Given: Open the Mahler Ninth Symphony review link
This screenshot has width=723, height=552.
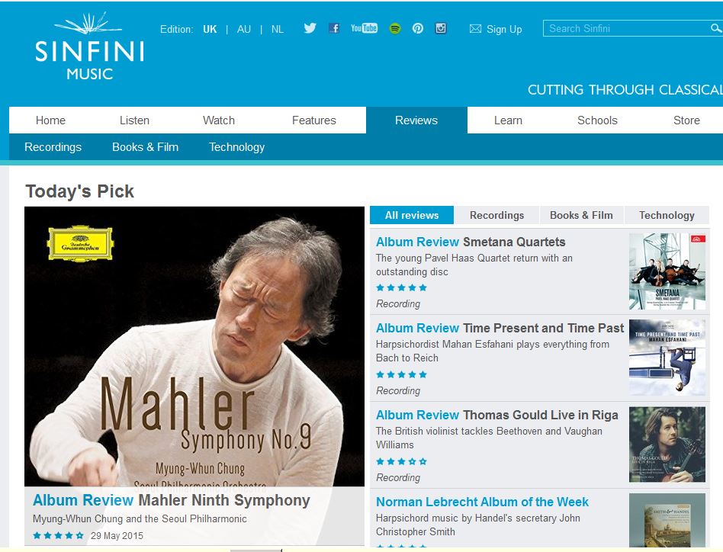Looking at the screenshot, I should tap(172, 500).
